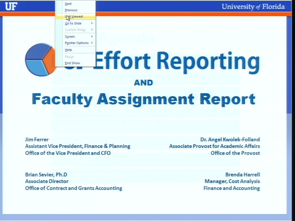Click the name Brenda Harrell
The image size is (295, 221).
pyautogui.click(x=242, y=175)
